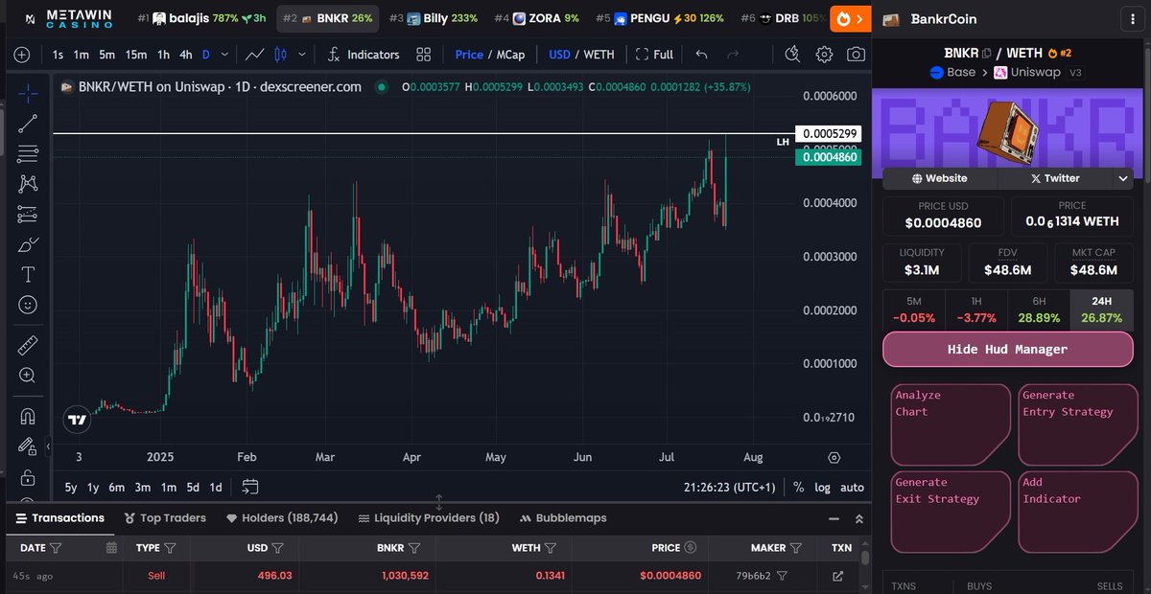Toggle auto scale
Viewport: 1151px width, 594px height.
pos(852,487)
